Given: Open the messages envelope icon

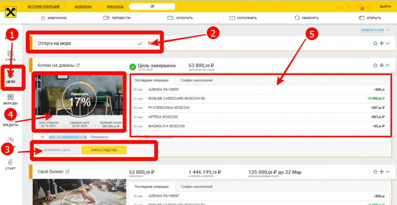Looking at the screenshot, I should [360, 7].
